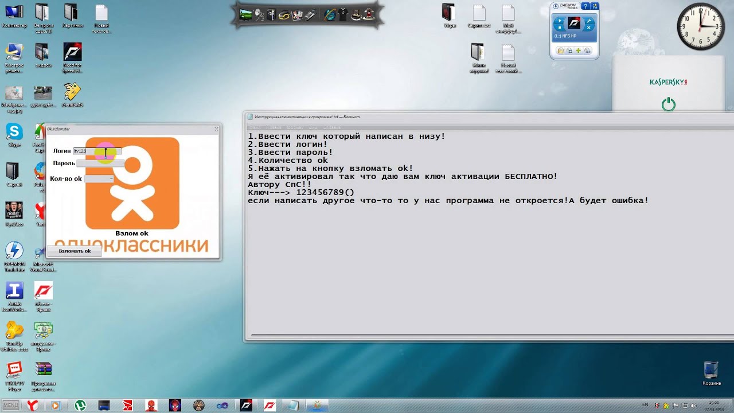The height and width of the screenshot is (413, 734).
Task: Open the Быстрое решение desktop shortcut
Action: point(14,57)
